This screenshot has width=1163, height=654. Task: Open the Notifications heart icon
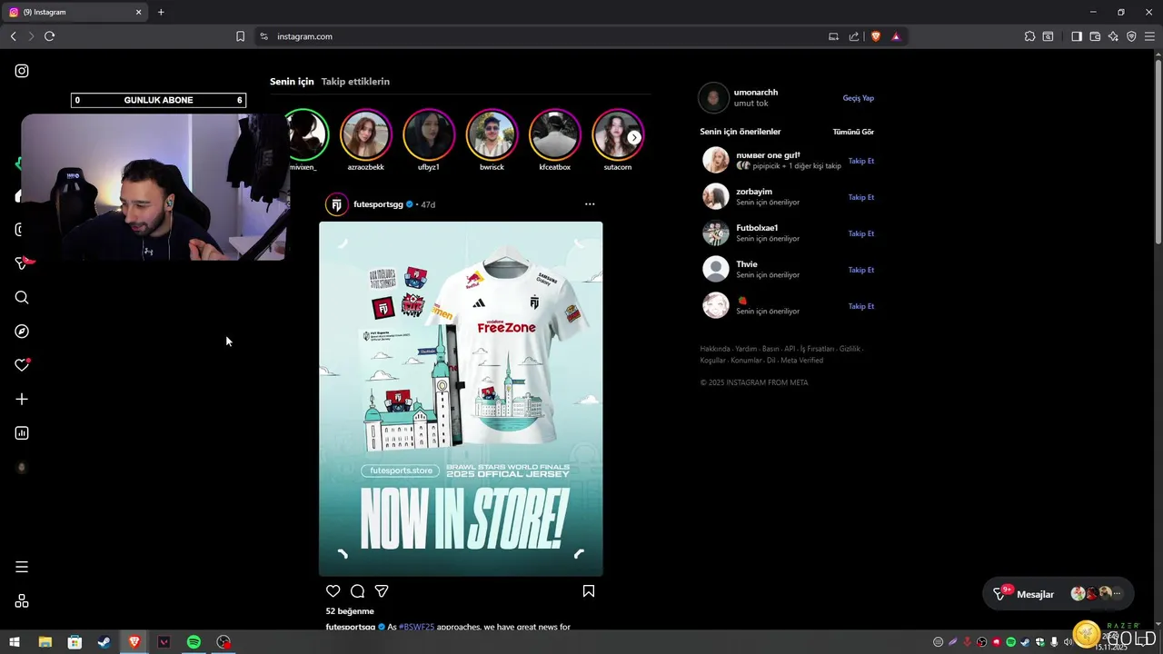(x=22, y=365)
